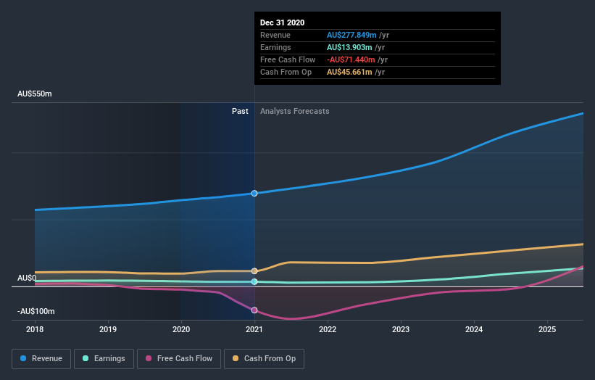The height and width of the screenshot is (380, 595).
Task: Click the 2022 x-axis label
Action: [x=328, y=329]
